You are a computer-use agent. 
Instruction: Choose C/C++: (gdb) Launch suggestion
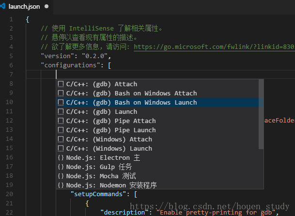(157, 111)
